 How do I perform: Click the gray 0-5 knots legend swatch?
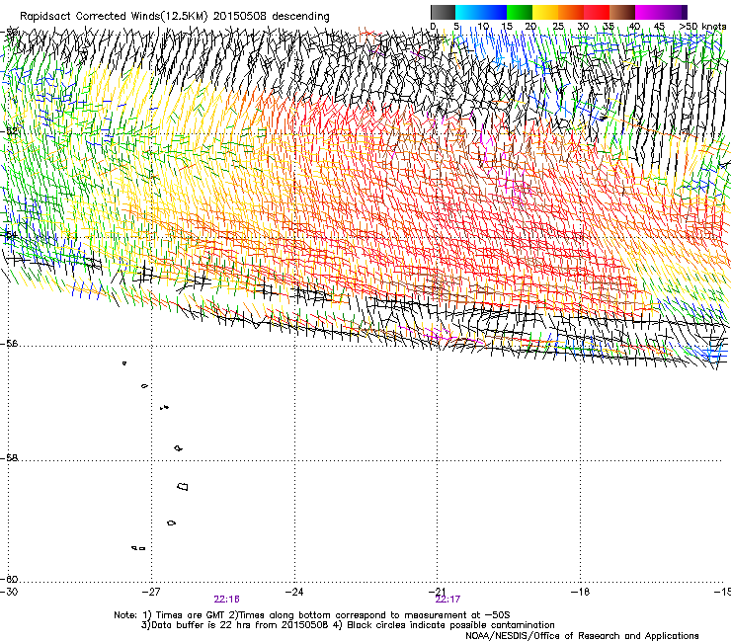443,12
